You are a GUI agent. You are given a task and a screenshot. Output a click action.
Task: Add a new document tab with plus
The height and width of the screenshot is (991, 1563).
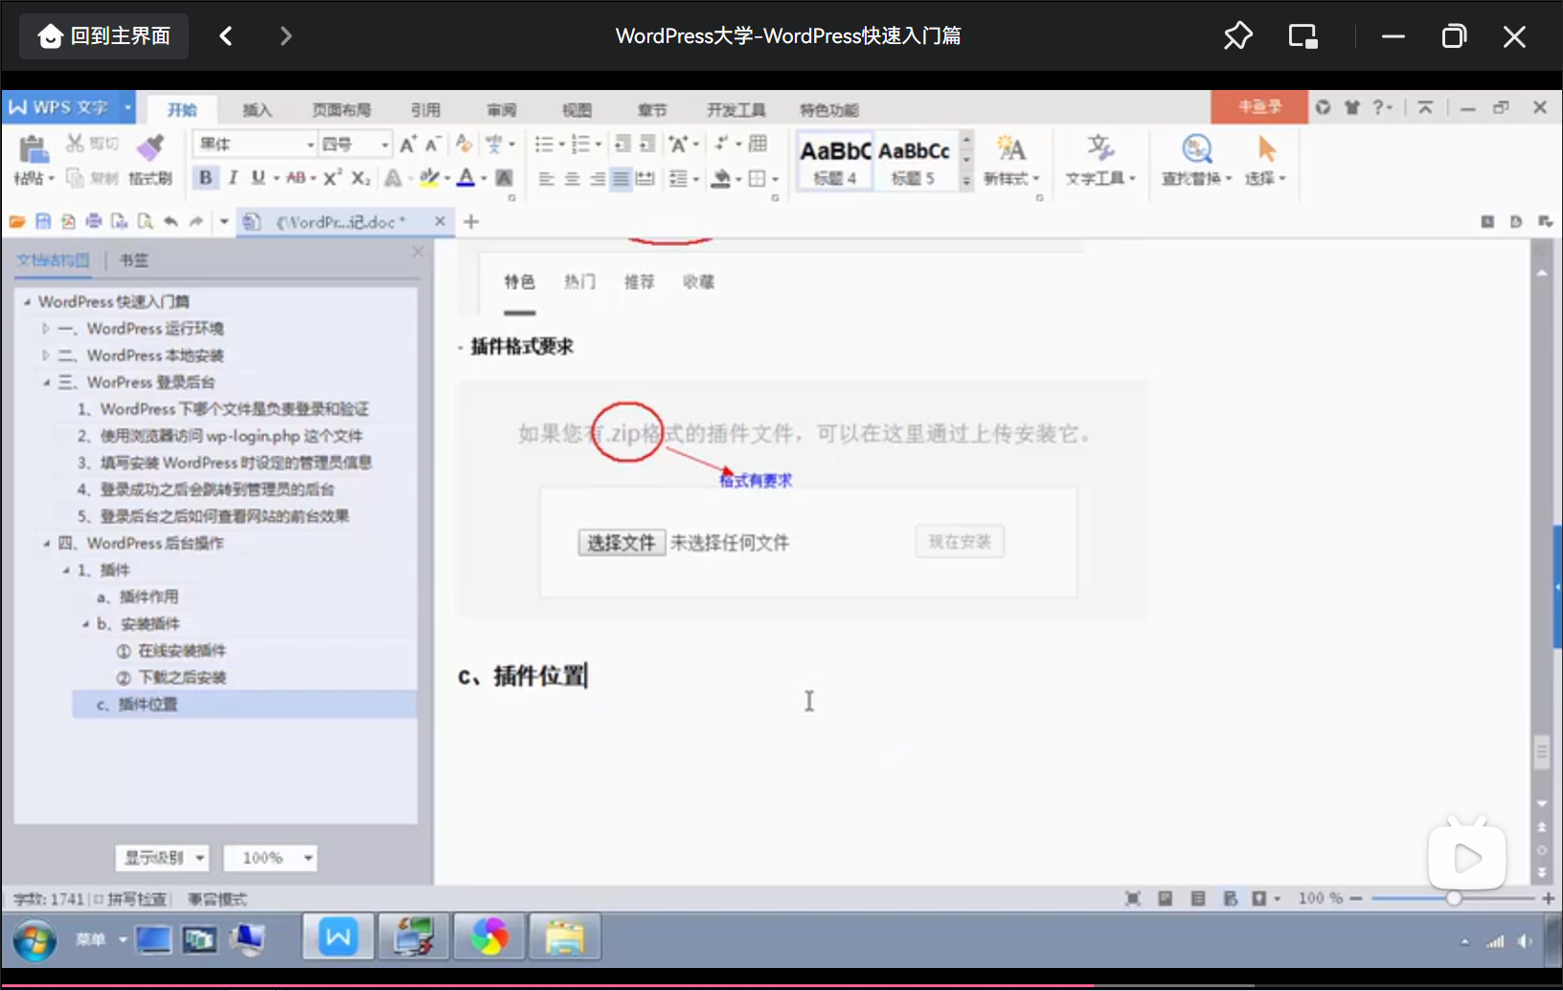(x=471, y=222)
